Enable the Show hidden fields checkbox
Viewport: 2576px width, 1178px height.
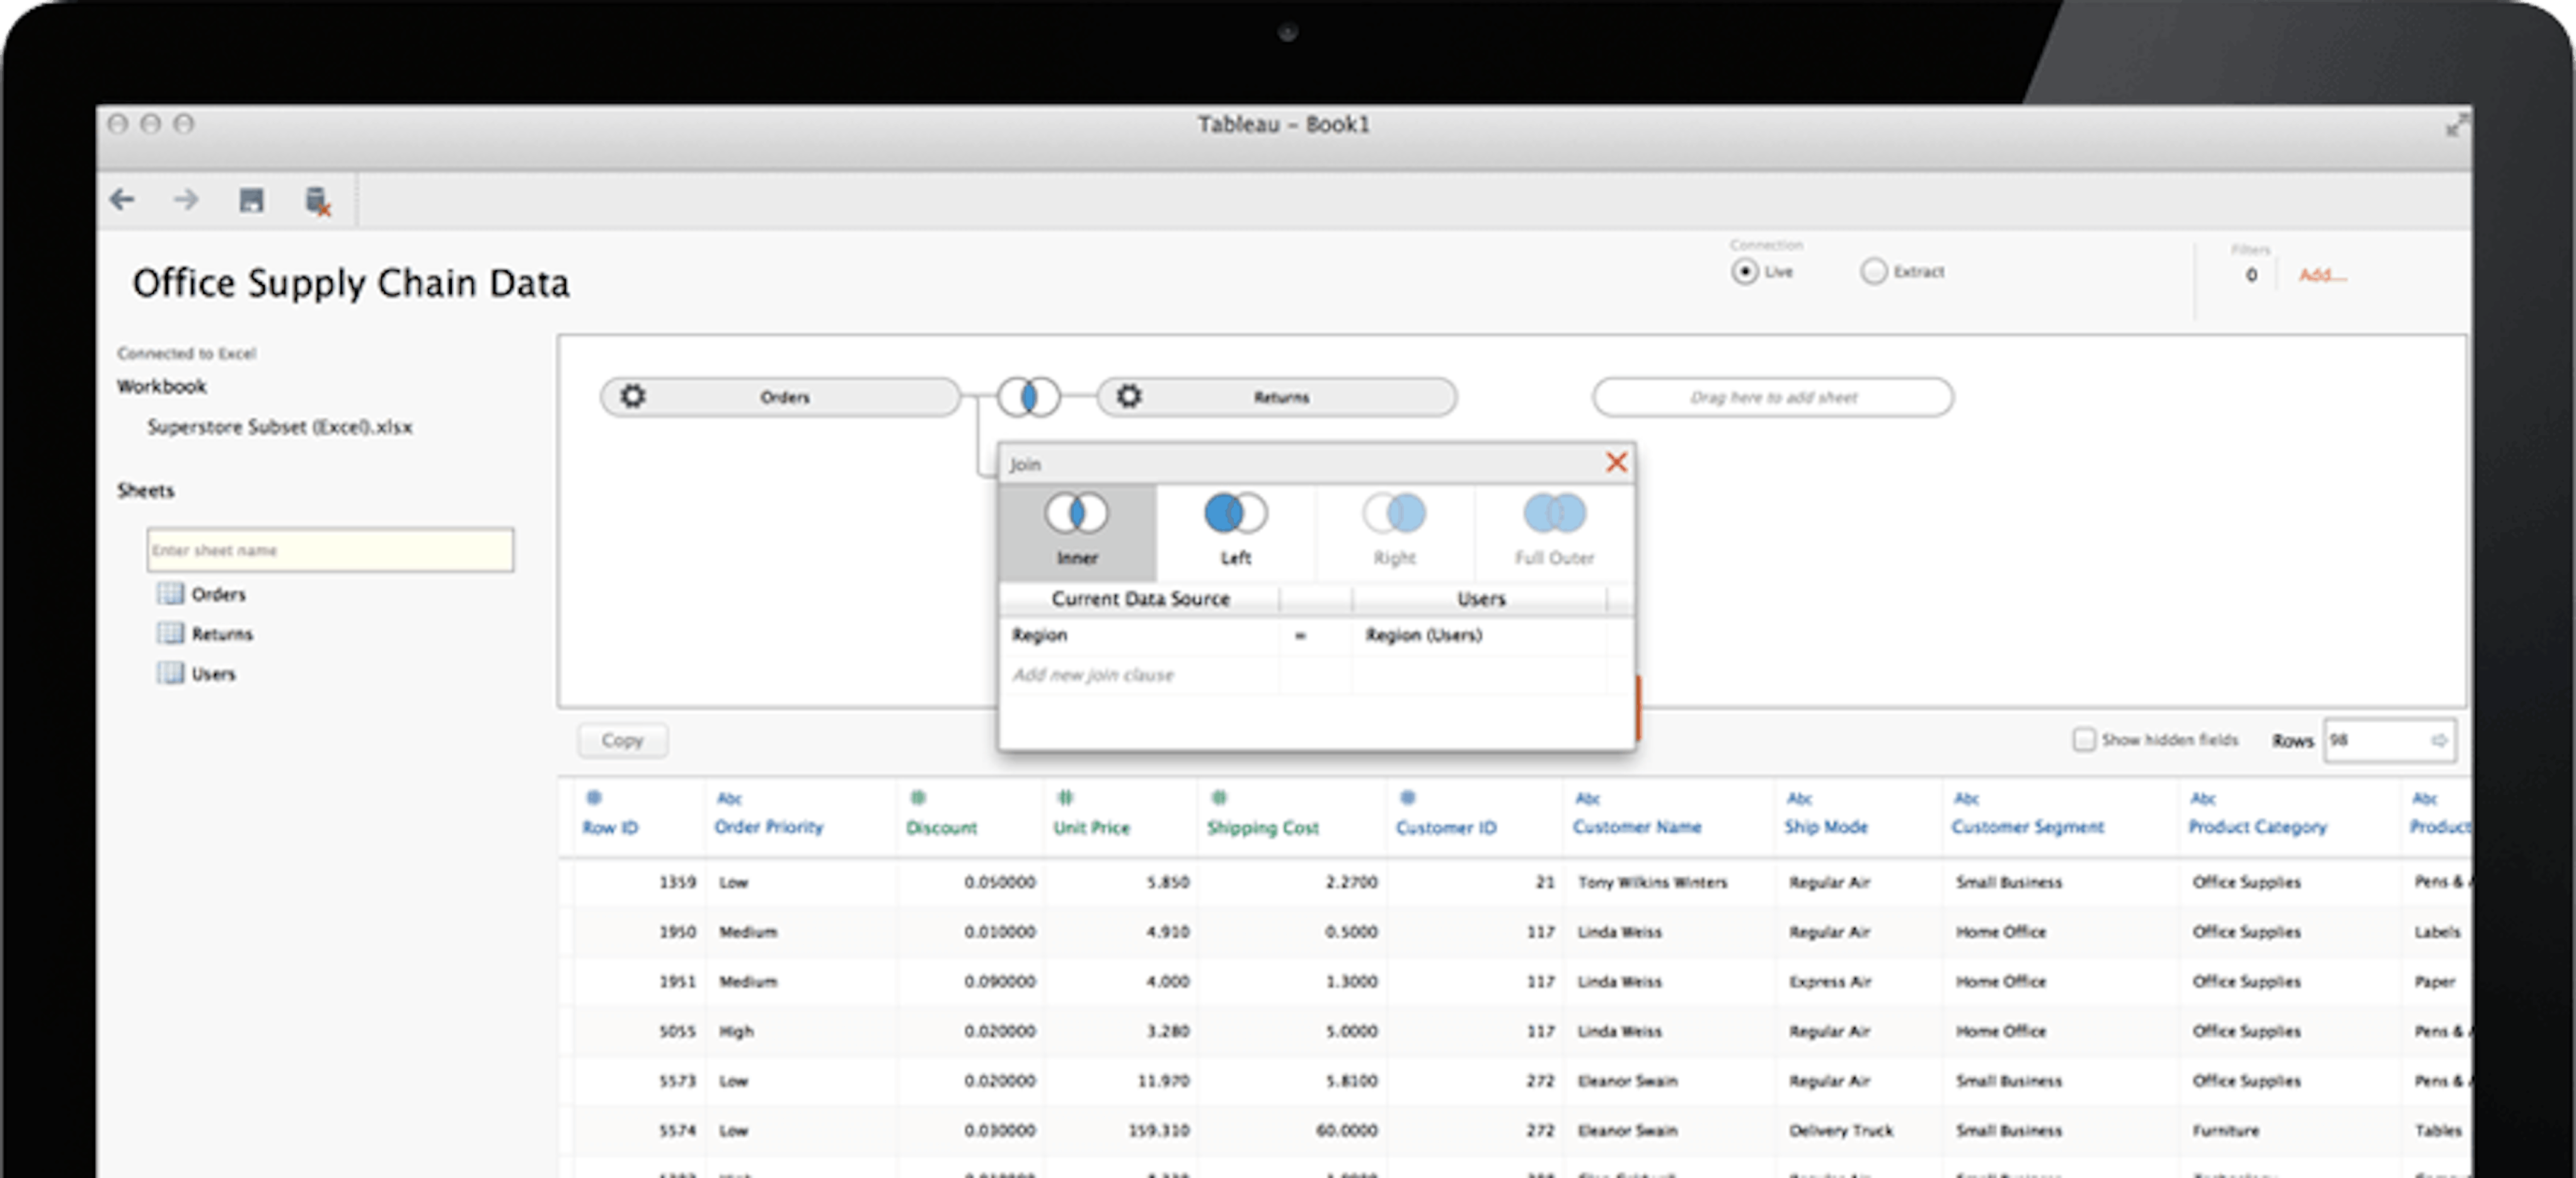pyautogui.click(x=2085, y=740)
